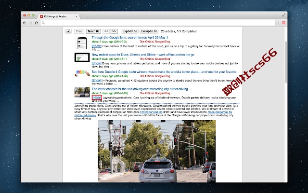Click the << jump-back button
The image size is (308, 193).
(x=106, y=31)
